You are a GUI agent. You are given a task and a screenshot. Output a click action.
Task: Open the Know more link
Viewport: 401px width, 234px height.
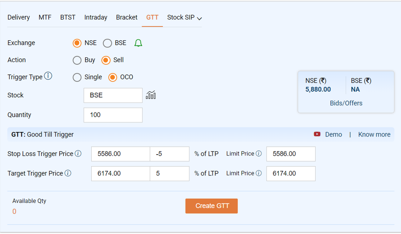[374, 134]
